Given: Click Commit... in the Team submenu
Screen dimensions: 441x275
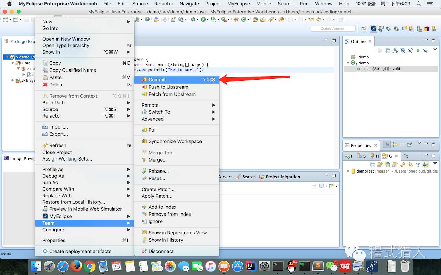Looking at the screenshot, I should [x=177, y=80].
